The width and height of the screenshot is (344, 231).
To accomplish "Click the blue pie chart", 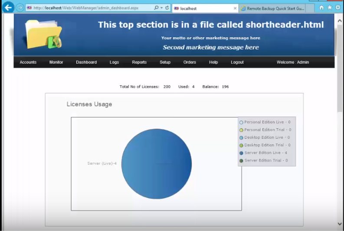I will click(157, 164).
